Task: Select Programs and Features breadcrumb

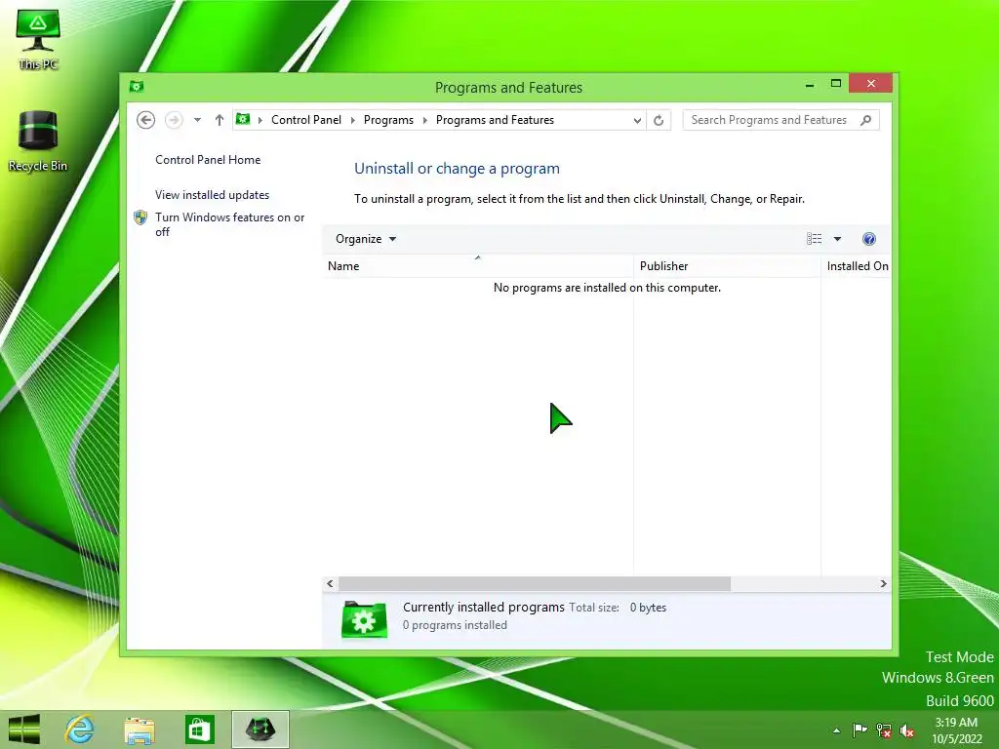Action: 495,120
